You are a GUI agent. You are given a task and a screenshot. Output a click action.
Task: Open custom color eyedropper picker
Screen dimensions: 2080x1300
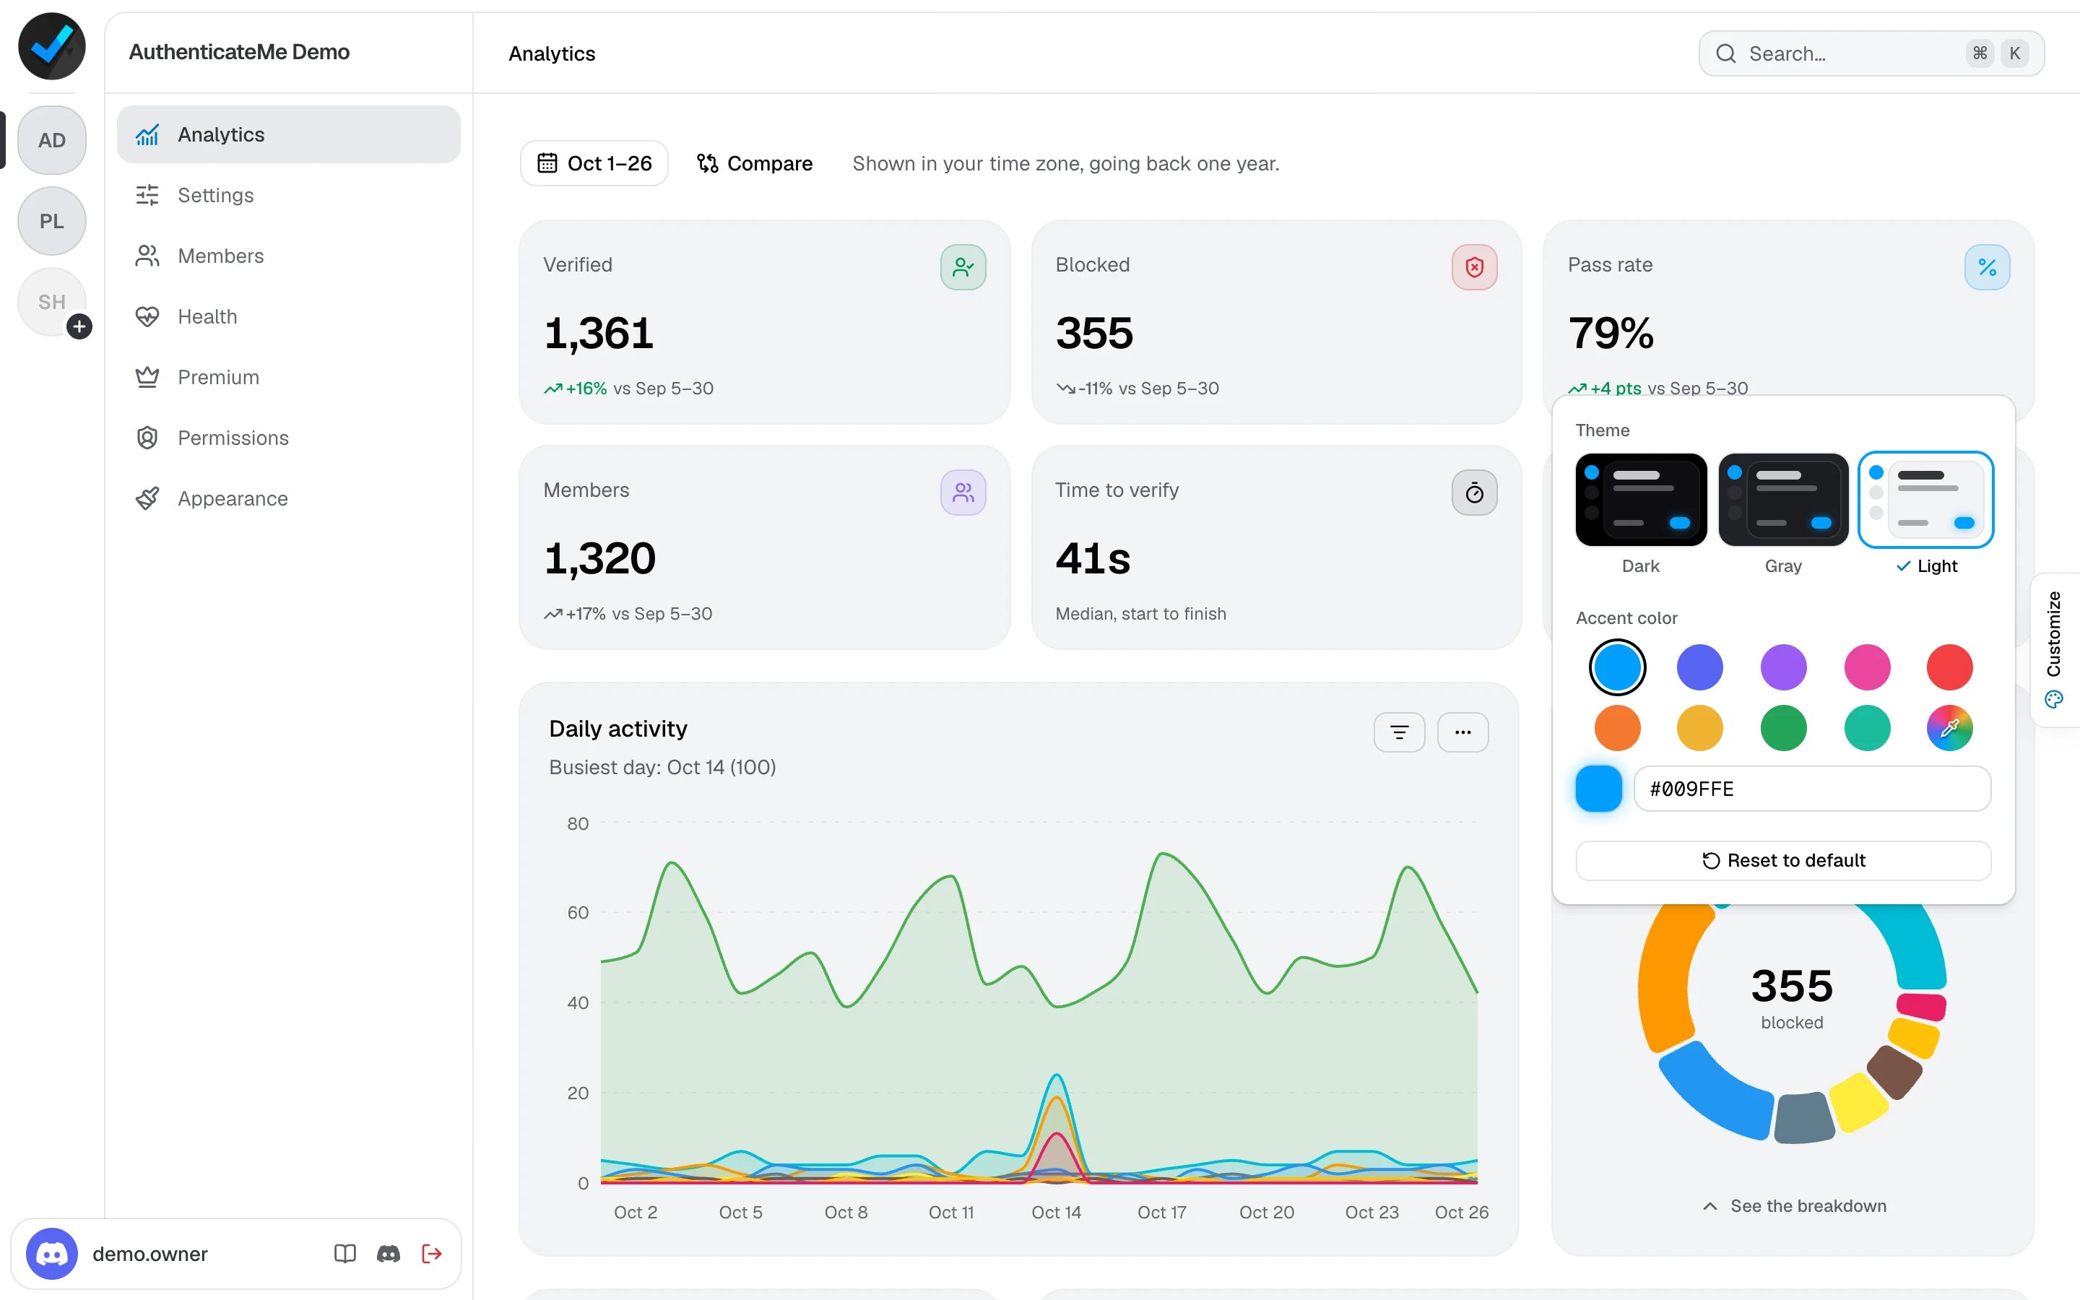(x=1949, y=728)
